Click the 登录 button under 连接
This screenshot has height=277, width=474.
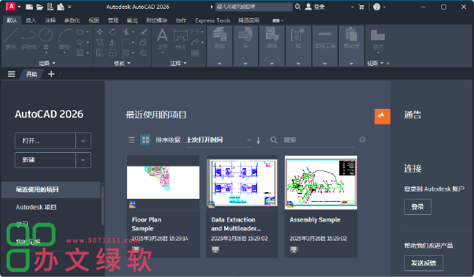point(418,207)
